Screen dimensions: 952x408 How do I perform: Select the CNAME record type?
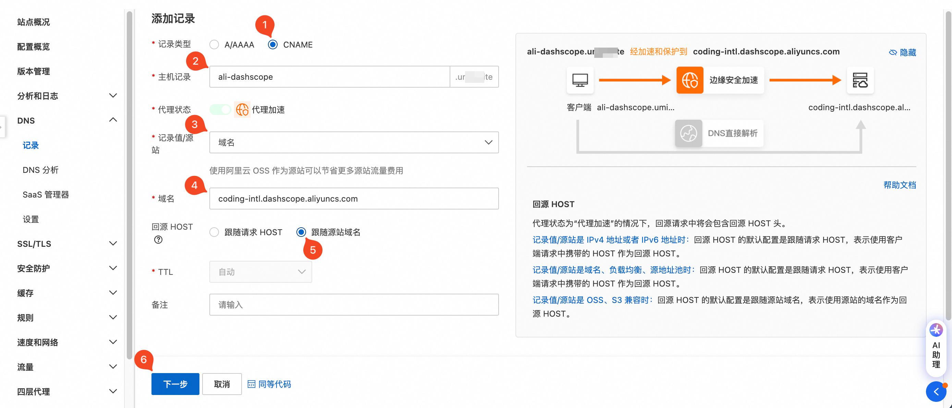[x=273, y=45]
